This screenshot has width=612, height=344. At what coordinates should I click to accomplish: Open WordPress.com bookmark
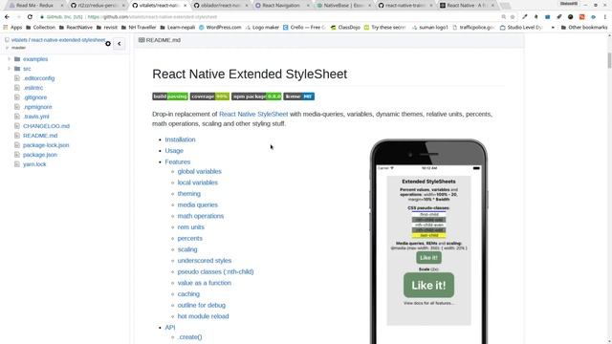pyautogui.click(x=220, y=28)
